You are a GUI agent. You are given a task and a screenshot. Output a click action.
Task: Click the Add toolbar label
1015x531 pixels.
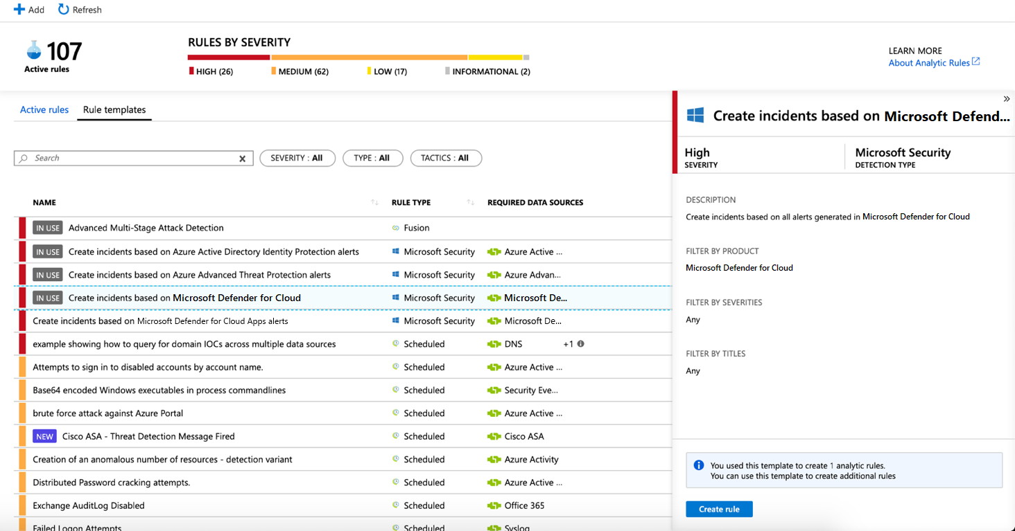(36, 10)
